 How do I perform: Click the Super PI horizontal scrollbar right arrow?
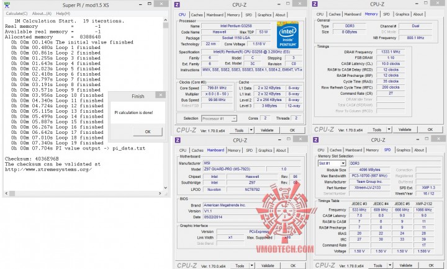160,193
